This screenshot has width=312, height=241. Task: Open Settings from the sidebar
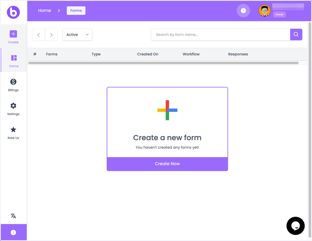point(13,109)
